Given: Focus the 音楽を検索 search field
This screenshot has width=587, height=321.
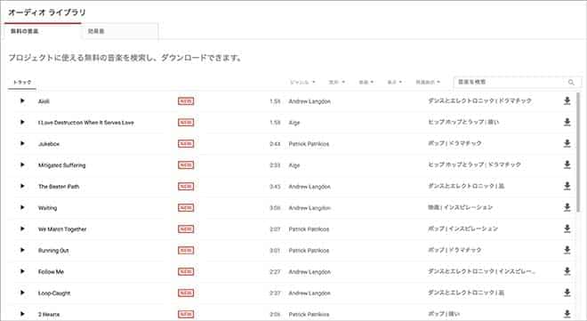Looking at the screenshot, I should click(x=509, y=82).
